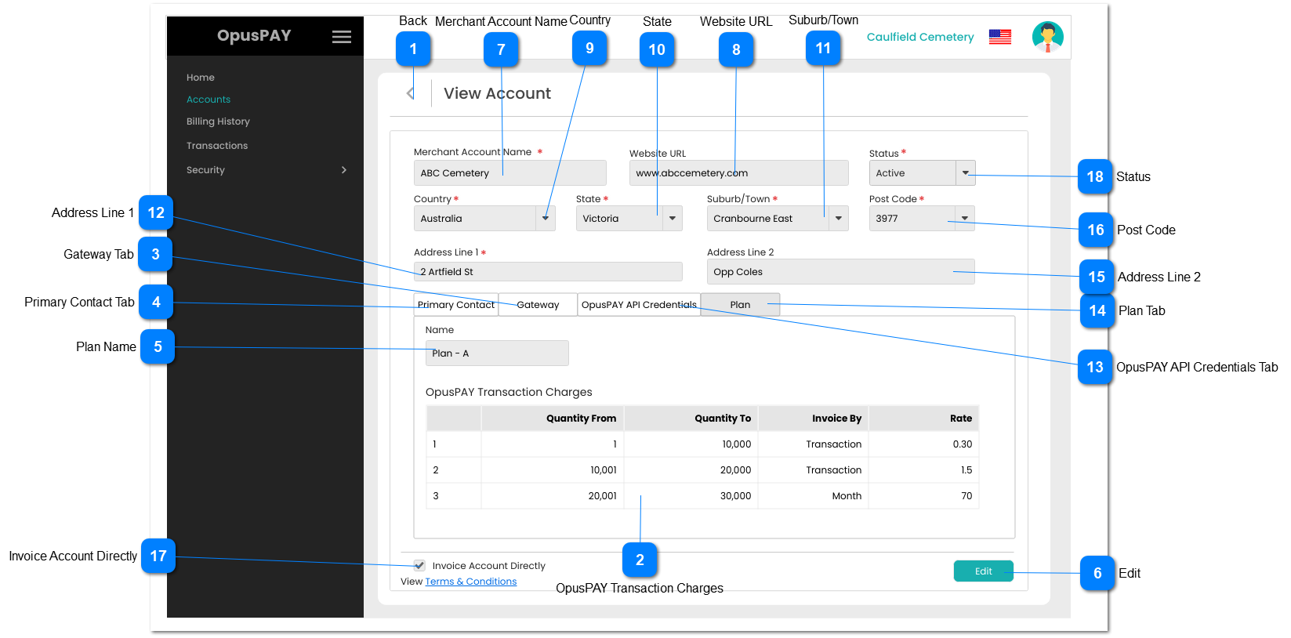Image resolution: width=1291 pixels, height=638 pixels.
Task: Open the Terms & Conditions link
Action: (x=470, y=581)
